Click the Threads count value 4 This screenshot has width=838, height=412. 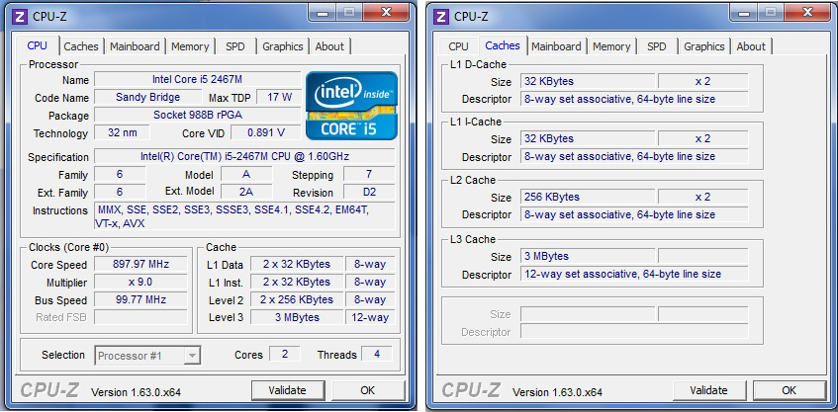point(377,354)
